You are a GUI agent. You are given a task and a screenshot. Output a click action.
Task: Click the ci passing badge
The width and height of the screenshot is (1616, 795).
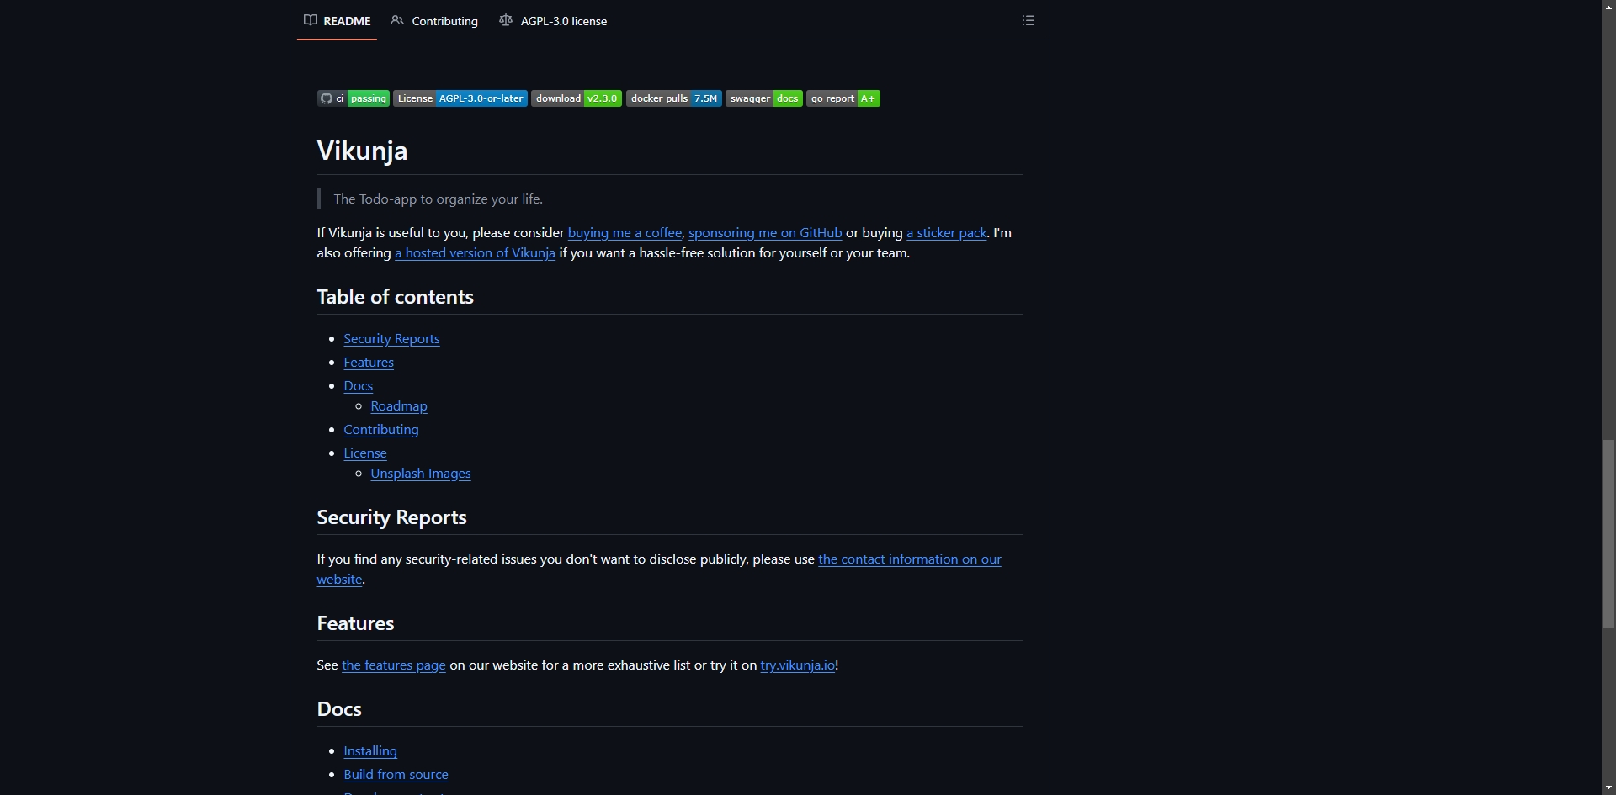[x=353, y=98]
